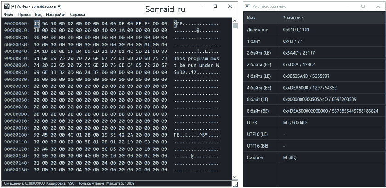The width and height of the screenshot is (386, 188).
Task: Open the Настройки menu
Action: pyautogui.click(x=56, y=15)
